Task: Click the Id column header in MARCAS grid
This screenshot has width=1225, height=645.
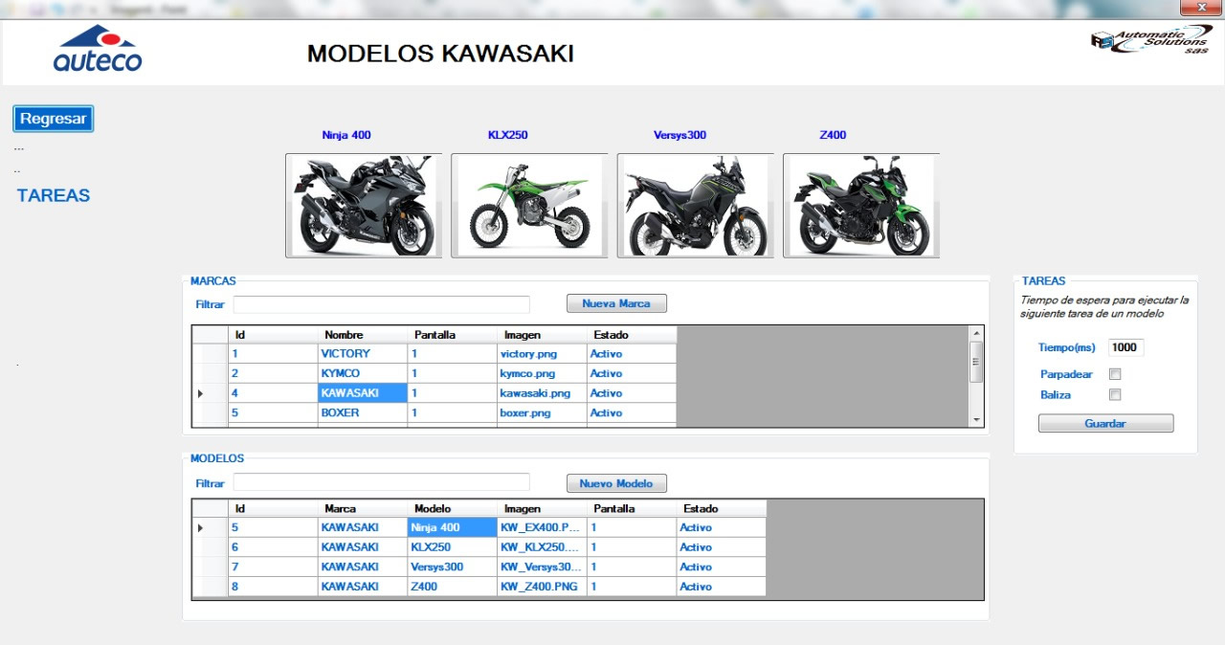Action: pos(273,335)
